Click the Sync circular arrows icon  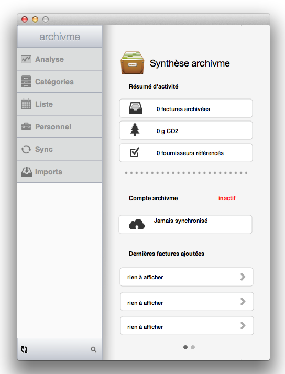click(26, 149)
